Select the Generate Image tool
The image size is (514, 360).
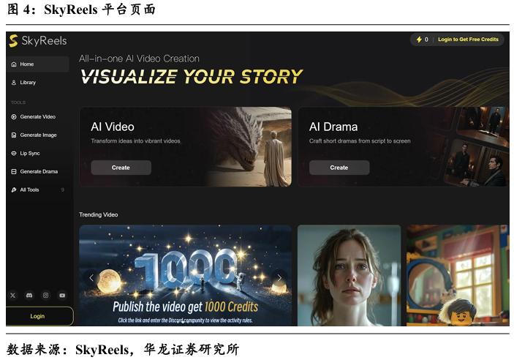(x=38, y=135)
